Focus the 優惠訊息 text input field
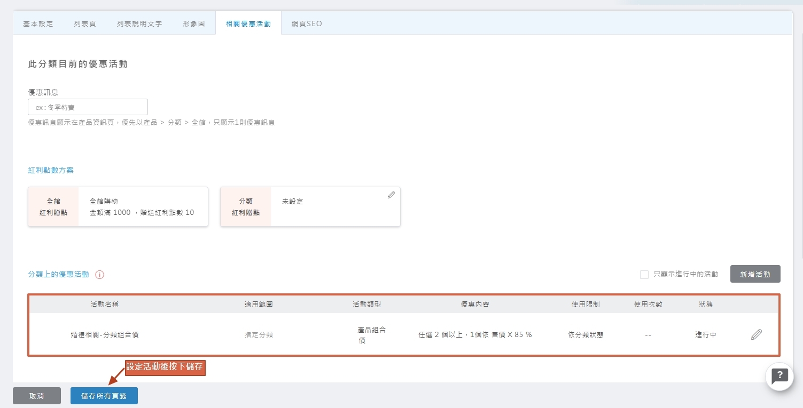This screenshot has width=803, height=408. pyautogui.click(x=88, y=107)
